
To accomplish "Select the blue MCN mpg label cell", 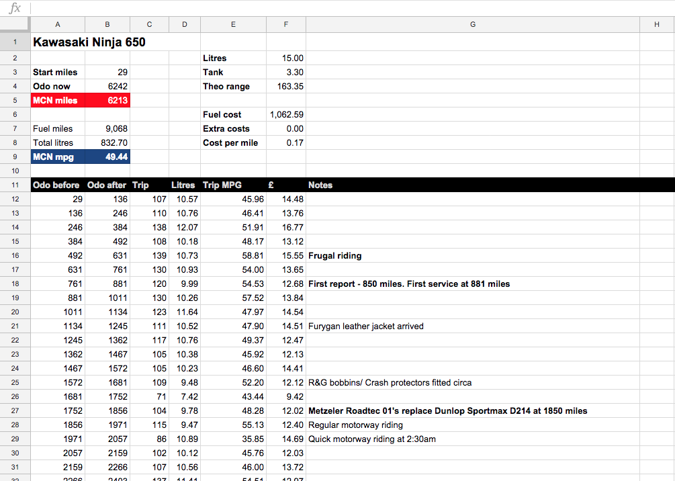I will [x=58, y=157].
